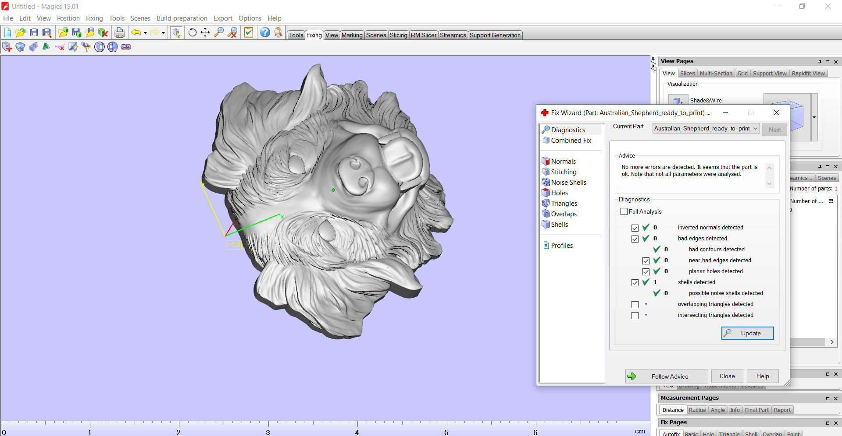Screen dimensions: 842x436
Task: Switch to the Support Generation toolbar tab
Action: click(495, 35)
